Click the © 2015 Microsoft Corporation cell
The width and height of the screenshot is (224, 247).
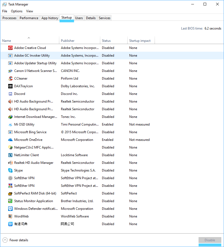(79, 132)
